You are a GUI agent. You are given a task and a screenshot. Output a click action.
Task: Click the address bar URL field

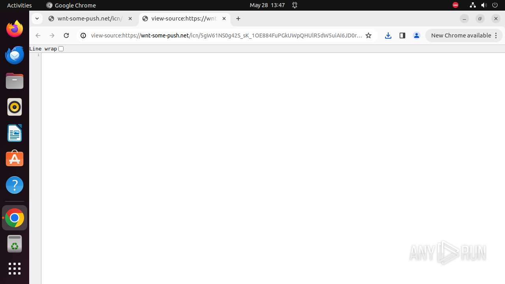click(x=226, y=35)
